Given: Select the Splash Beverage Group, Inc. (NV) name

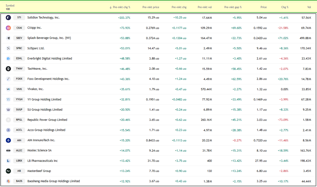Looking at the screenshot, I should [x=49, y=38].
